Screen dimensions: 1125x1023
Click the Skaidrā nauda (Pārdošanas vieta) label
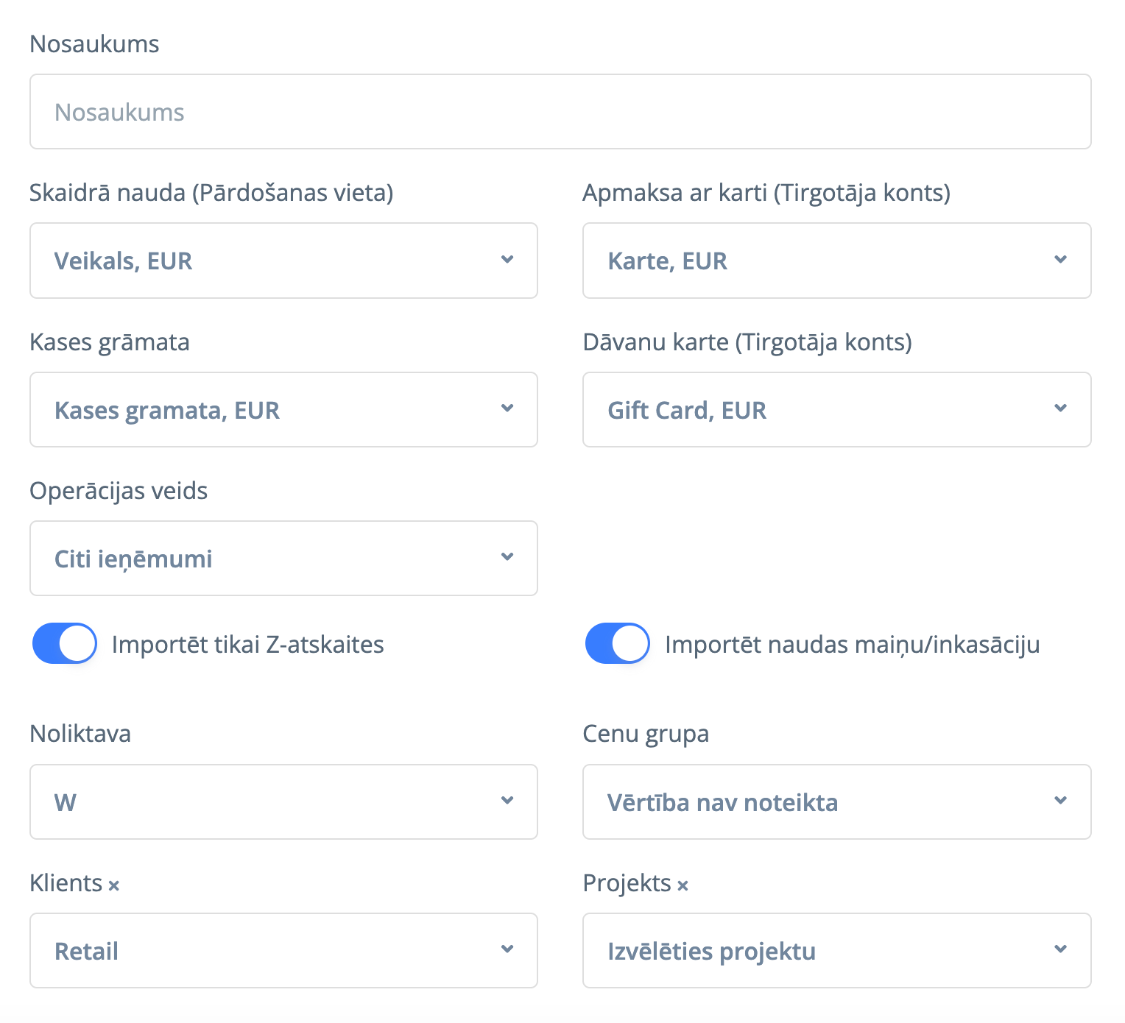click(211, 193)
